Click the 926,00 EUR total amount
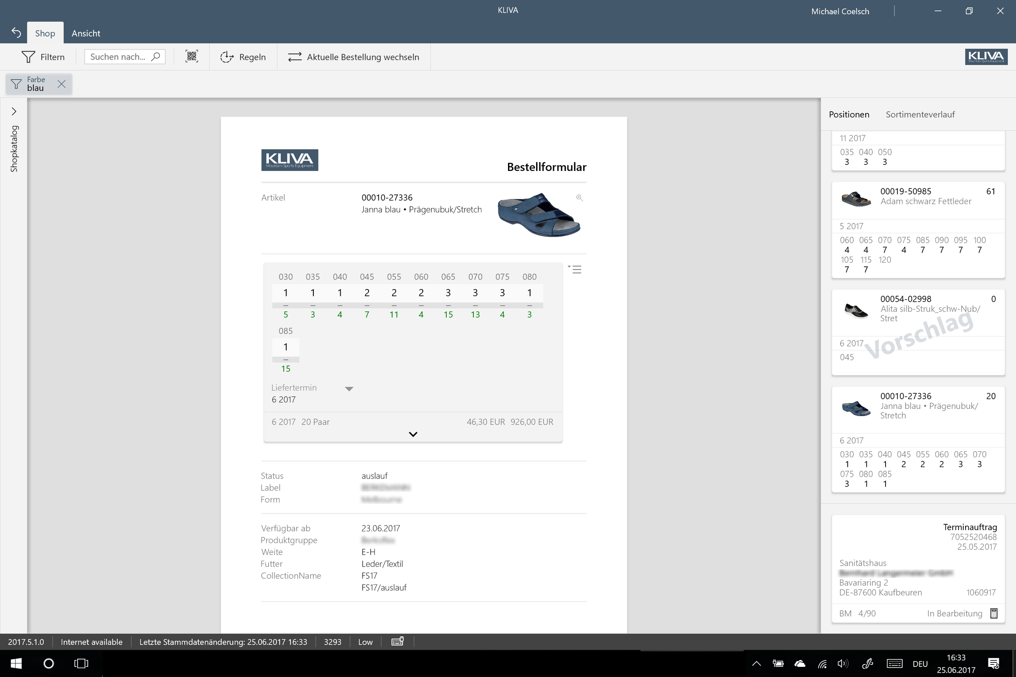The image size is (1016, 677). (532, 422)
